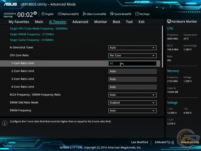Select the Ai Overclock Tuner label
Viewport: 201px width, 151px height.
pyautogui.click(x=22, y=48)
